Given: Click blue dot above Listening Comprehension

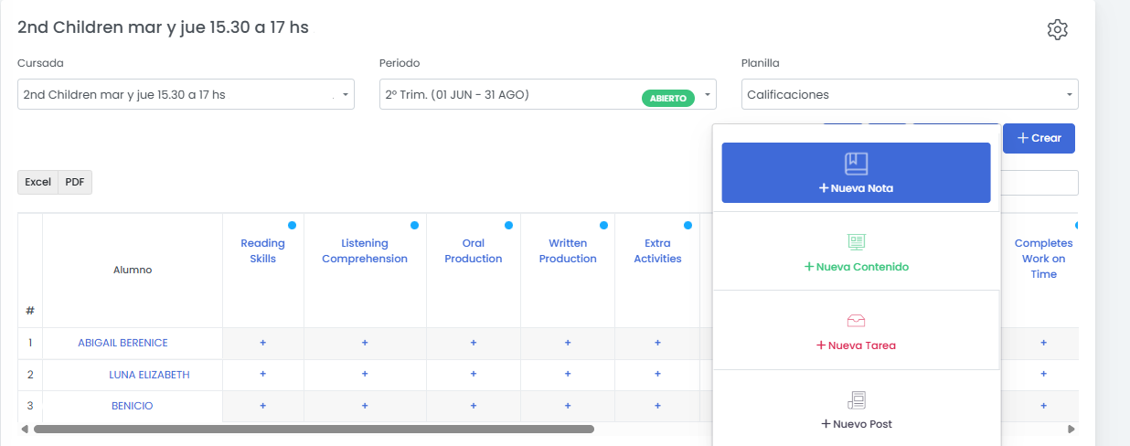Looking at the screenshot, I should click(414, 225).
